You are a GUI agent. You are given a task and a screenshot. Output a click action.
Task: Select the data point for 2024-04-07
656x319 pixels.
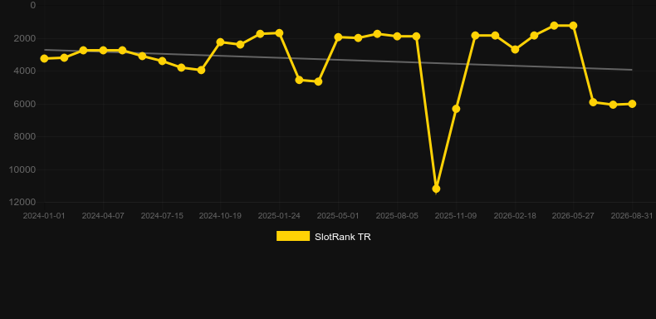pos(103,50)
